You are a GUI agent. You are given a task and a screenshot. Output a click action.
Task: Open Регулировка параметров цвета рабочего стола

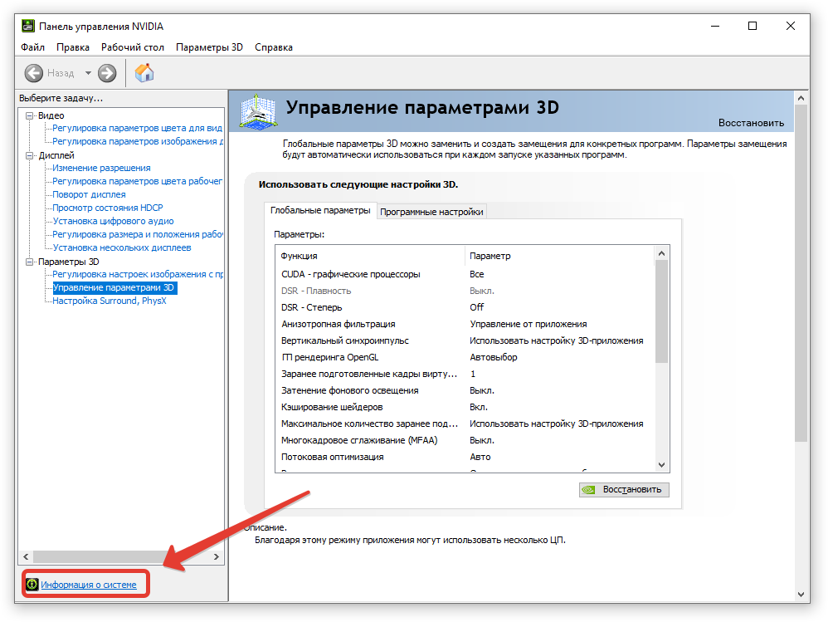click(137, 181)
